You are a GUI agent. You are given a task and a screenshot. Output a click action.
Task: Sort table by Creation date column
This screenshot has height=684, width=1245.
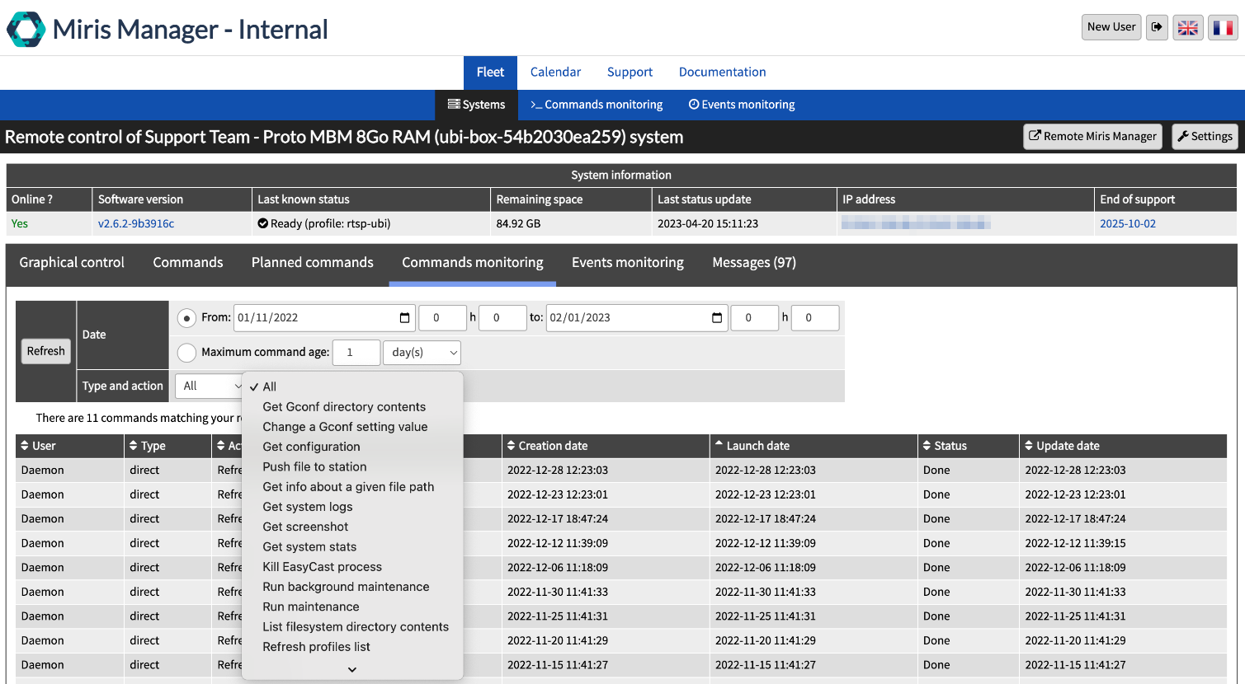[606, 446]
